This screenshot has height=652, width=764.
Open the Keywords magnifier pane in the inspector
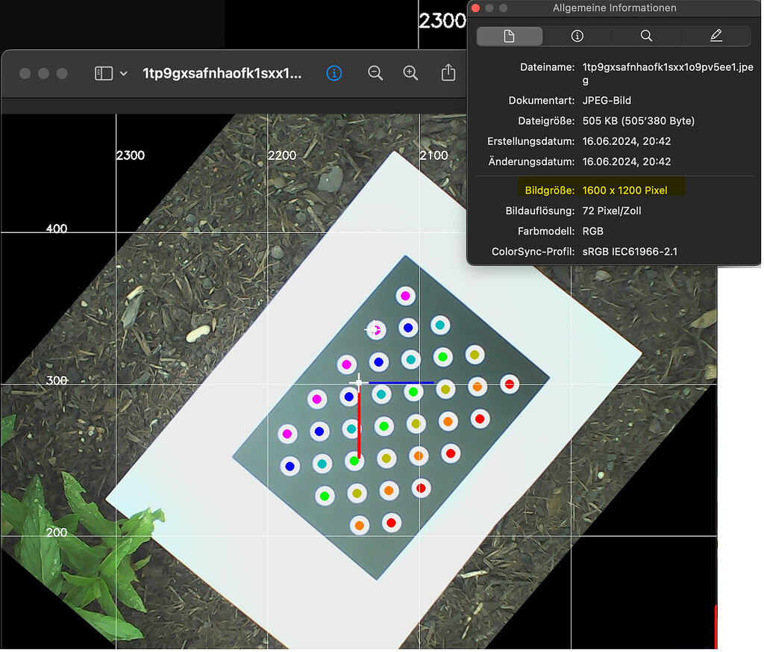(x=646, y=35)
